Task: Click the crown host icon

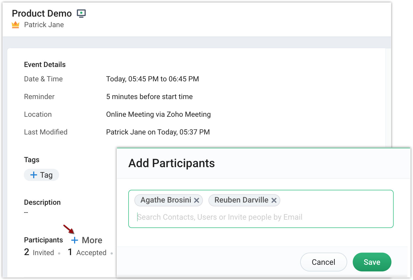Action: tap(15, 25)
